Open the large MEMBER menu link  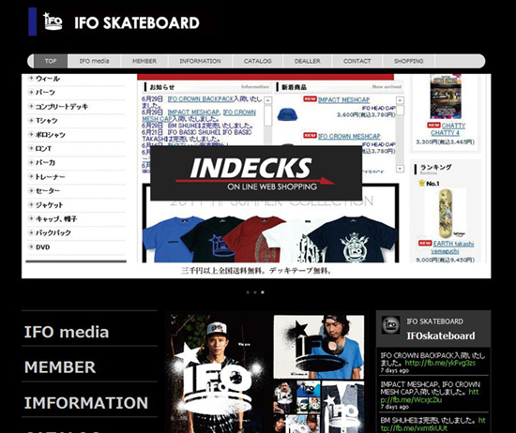(x=60, y=366)
